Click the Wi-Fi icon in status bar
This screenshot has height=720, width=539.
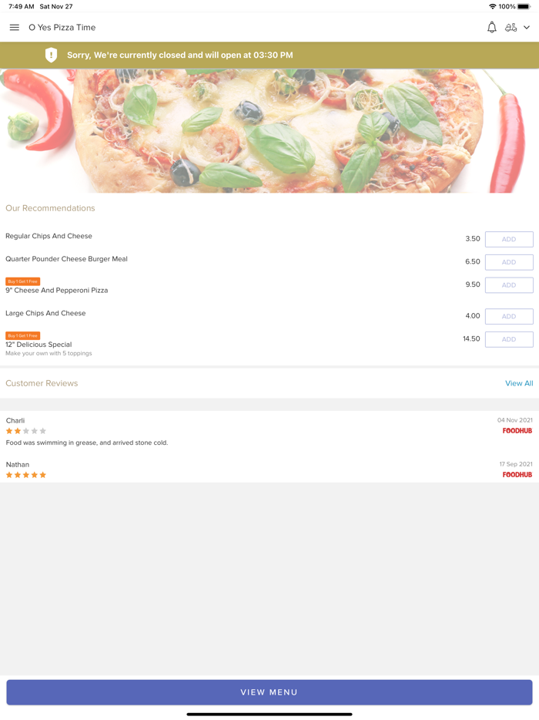click(491, 5)
